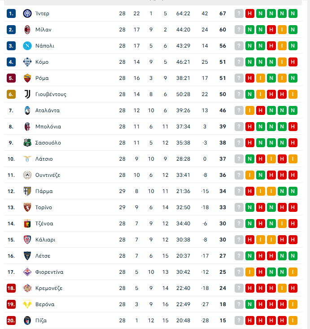Image resolution: width=310 pixels, height=329 pixels.
Task: Open the Αταλάντα team page link
Action: [x=47, y=110]
